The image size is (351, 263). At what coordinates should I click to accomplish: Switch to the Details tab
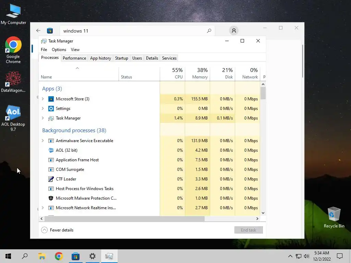pyautogui.click(x=152, y=58)
